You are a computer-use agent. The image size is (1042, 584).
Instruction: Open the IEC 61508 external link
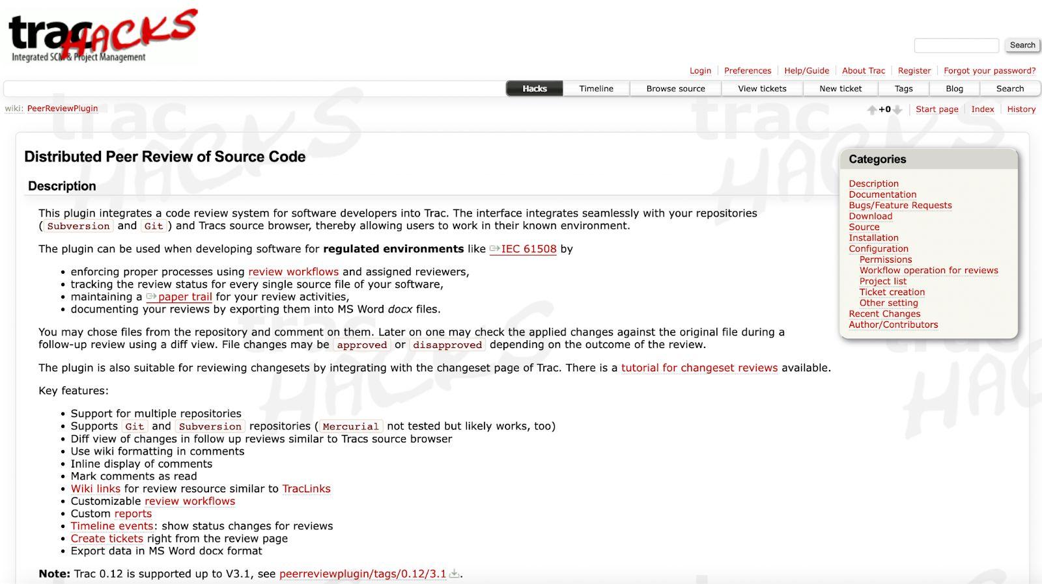[x=523, y=249]
